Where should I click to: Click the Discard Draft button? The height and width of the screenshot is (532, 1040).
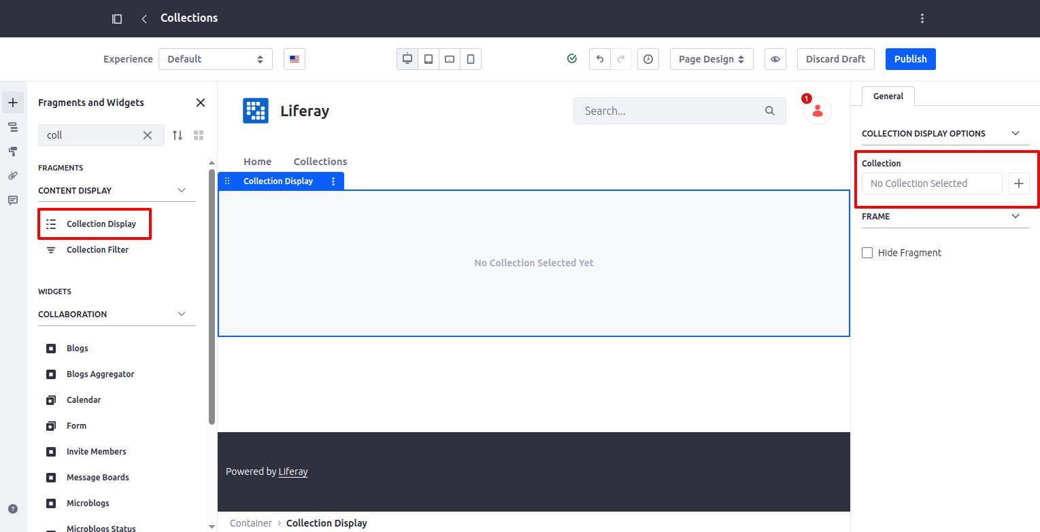(836, 59)
